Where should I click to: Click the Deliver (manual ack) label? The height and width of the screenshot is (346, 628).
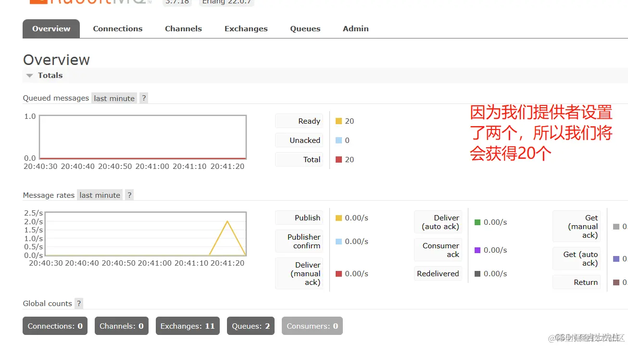(x=299, y=273)
